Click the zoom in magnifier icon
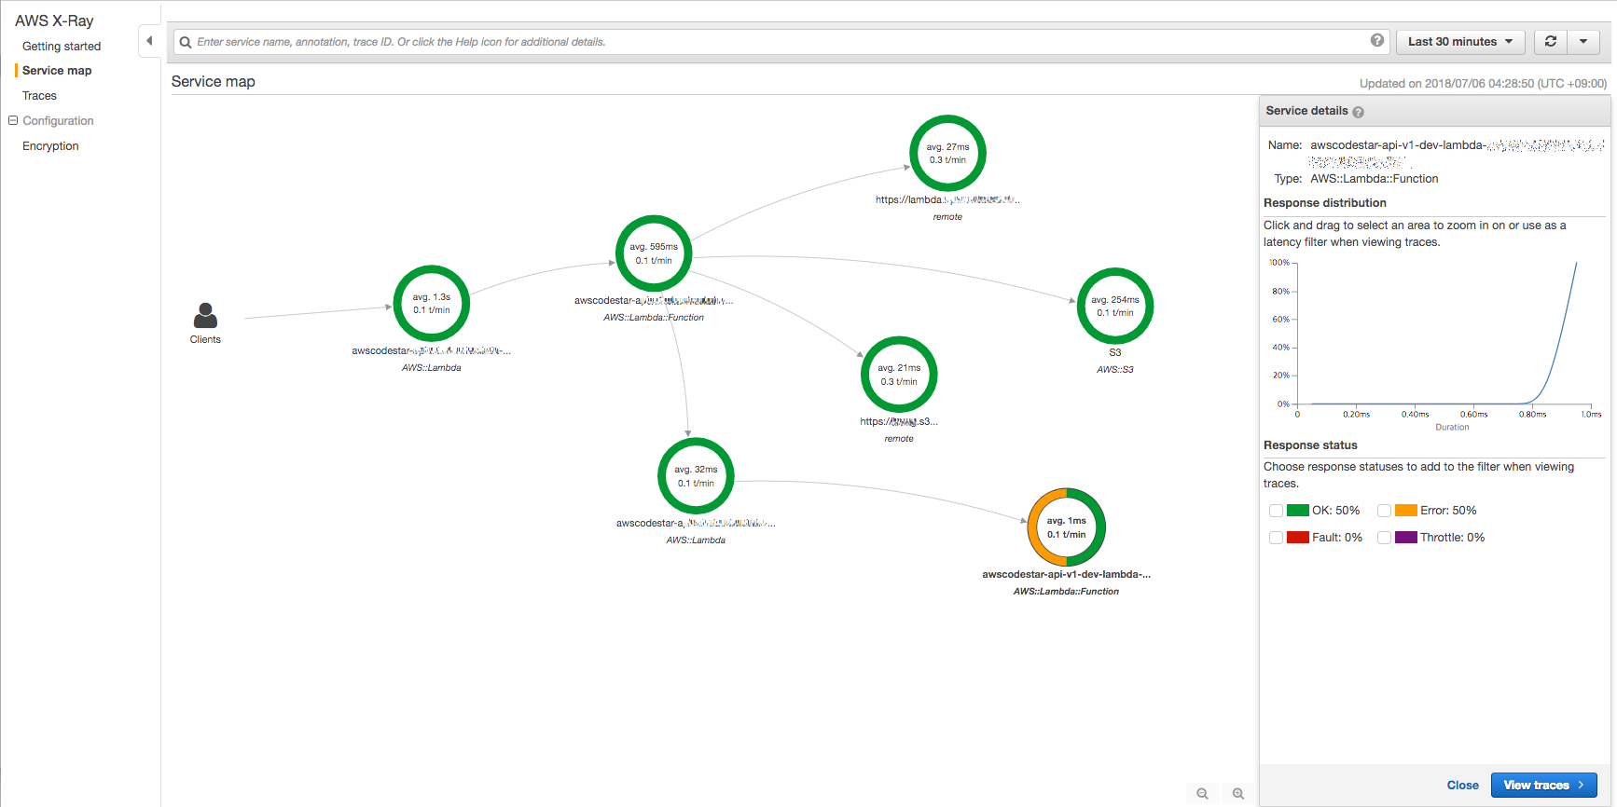Viewport: 1617px width, 807px height. pyautogui.click(x=1237, y=793)
